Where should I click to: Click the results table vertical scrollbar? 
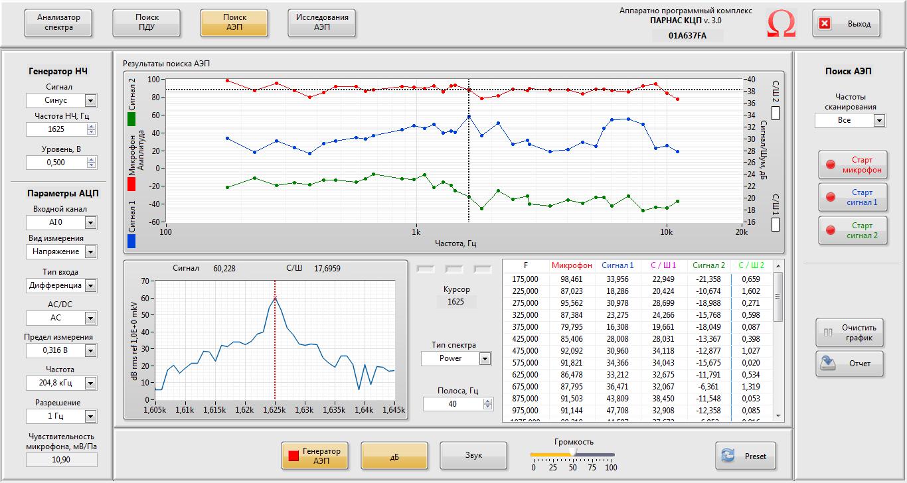click(779, 340)
